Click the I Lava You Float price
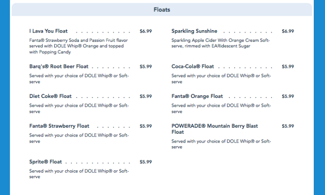The width and height of the screenshot is (325, 195). tap(146, 31)
